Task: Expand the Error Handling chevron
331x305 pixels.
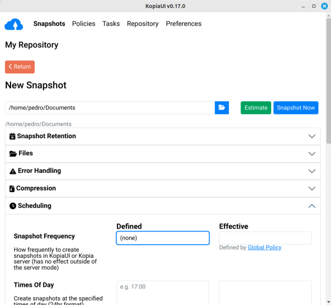Action: (312, 171)
